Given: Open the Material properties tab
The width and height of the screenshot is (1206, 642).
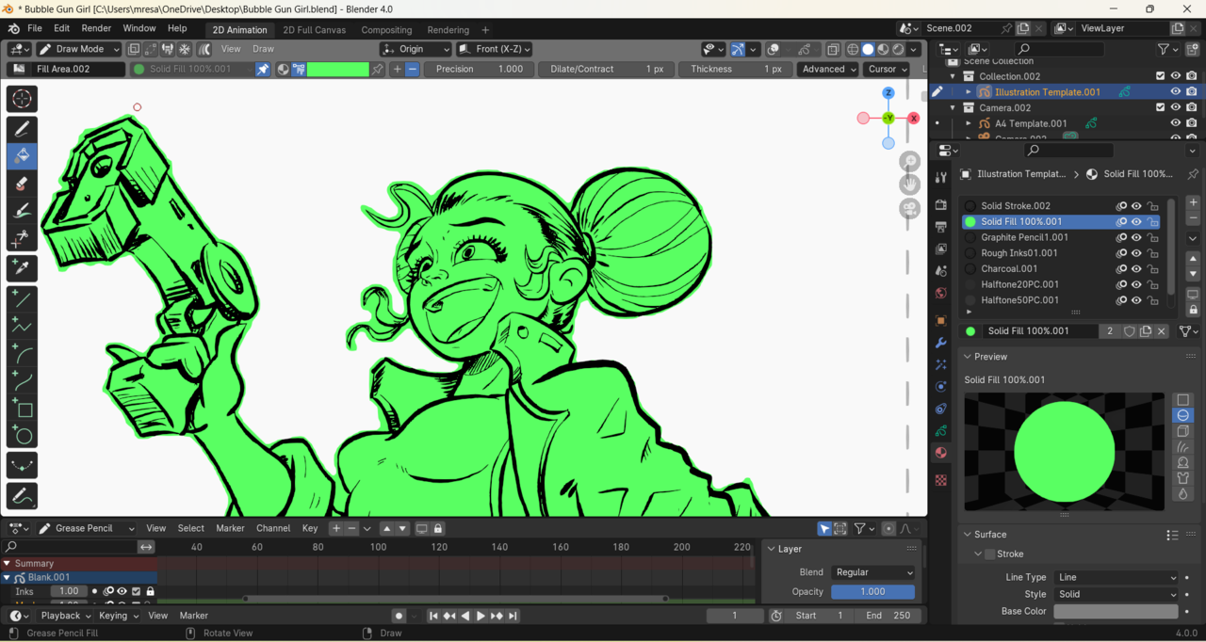Looking at the screenshot, I should pyautogui.click(x=940, y=453).
